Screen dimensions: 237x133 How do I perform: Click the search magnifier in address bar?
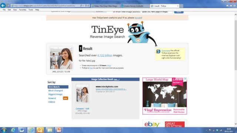click(x=81, y=6)
